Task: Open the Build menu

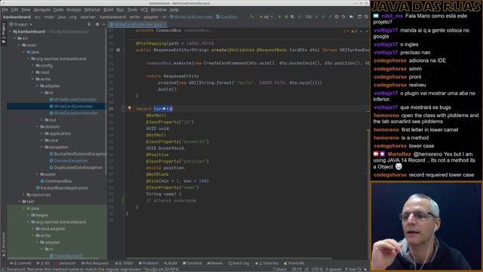Action: (x=108, y=10)
